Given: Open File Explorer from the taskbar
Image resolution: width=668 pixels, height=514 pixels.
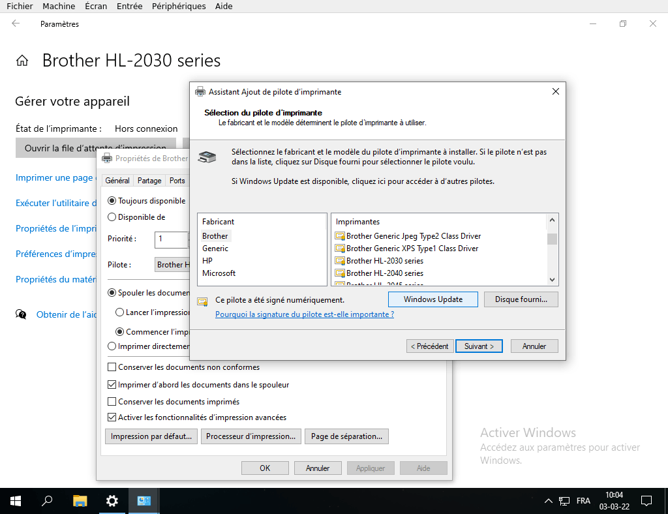Looking at the screenshot, I should coord(80,501).
